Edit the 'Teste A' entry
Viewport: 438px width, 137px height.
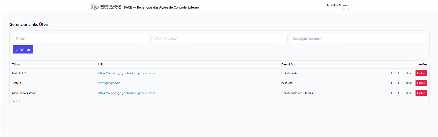[x=408, y=83]
